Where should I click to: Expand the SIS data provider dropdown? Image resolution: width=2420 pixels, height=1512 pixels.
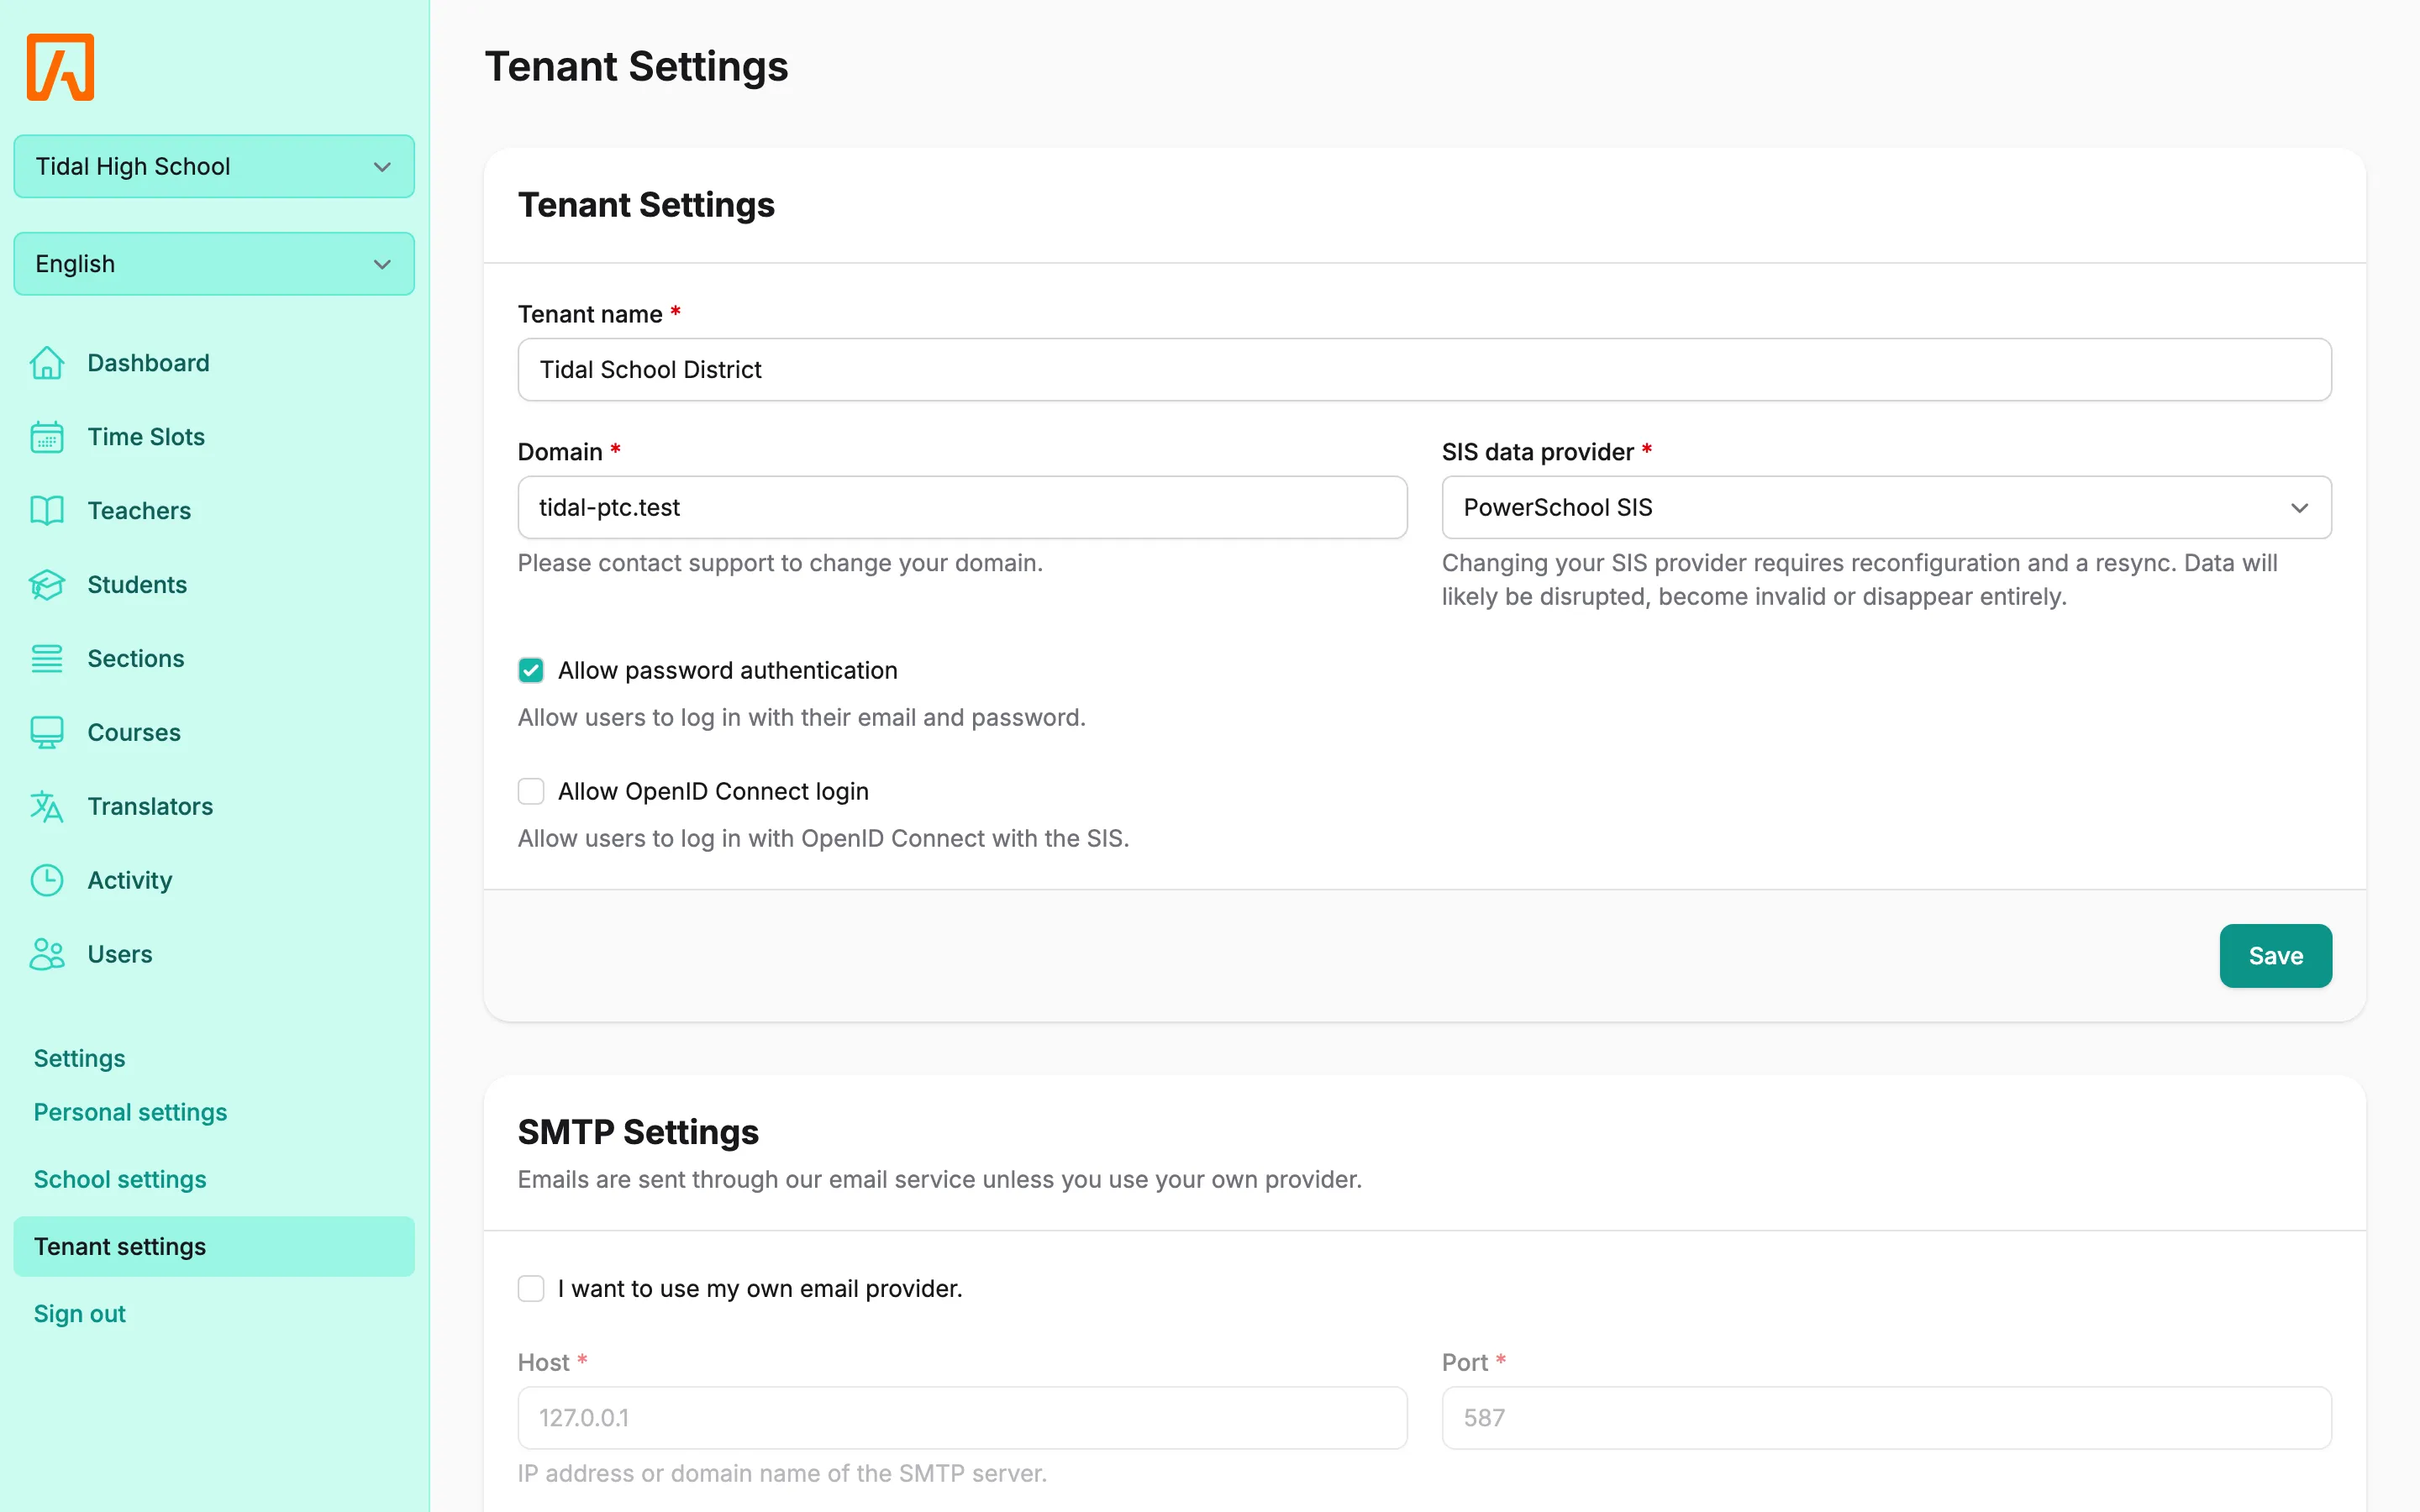(x=1886, y=507)
